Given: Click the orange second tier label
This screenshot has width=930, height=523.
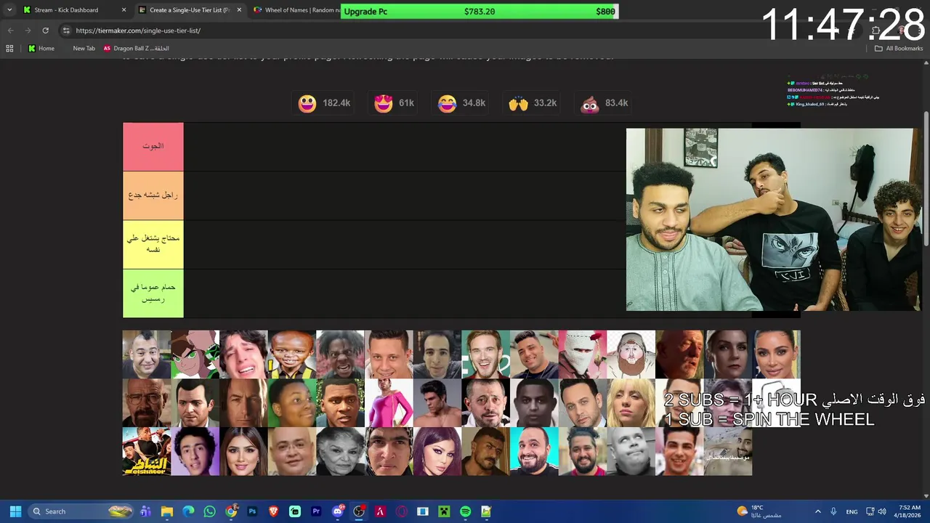Looking at the screenshot, I should tap(153, 195).
